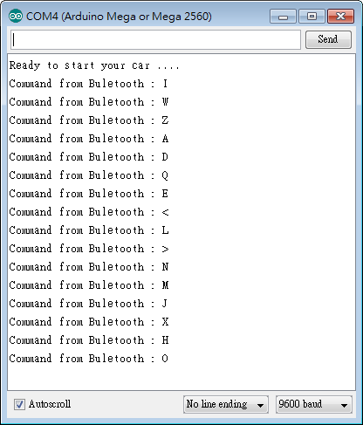Toggle the Autoscroll checkbox
363x425 pixels.
pos(19,404)
